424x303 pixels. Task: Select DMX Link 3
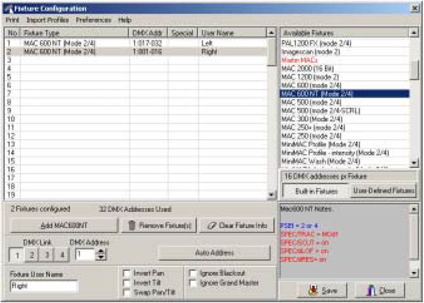47,255
